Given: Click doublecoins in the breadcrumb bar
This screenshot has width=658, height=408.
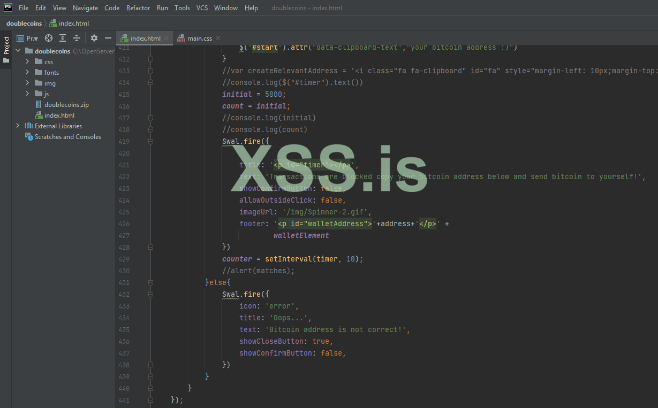Looking at the screenshot, I should [24, 23].
